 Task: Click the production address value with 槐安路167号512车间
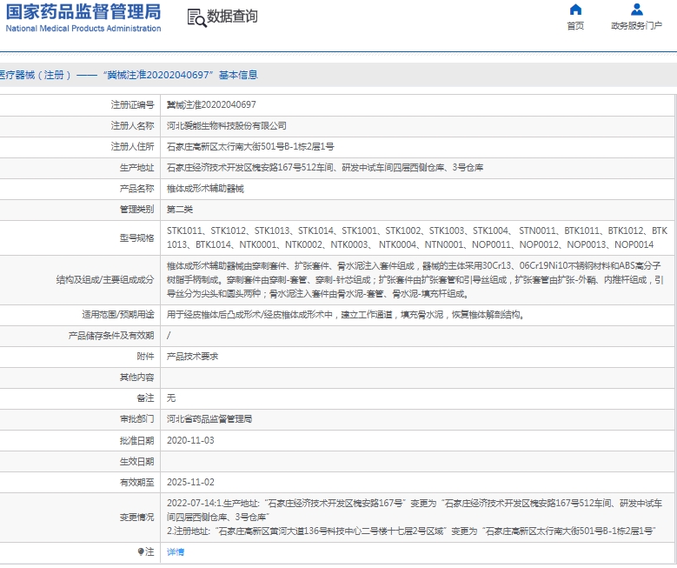(325, 168)
